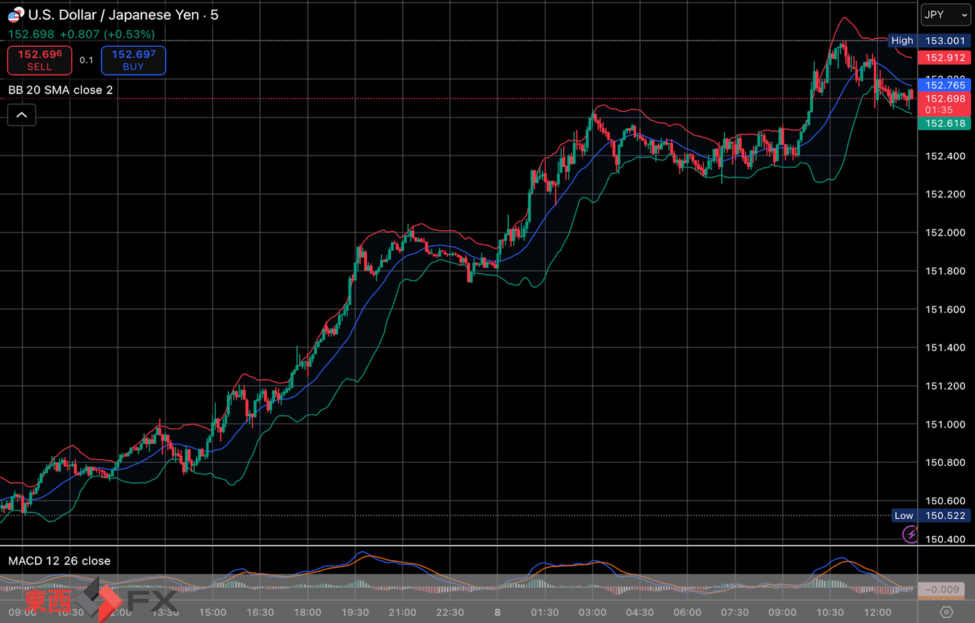
Task: Click the green 152.618 lower band tag
Action: (x=945, y=124)
